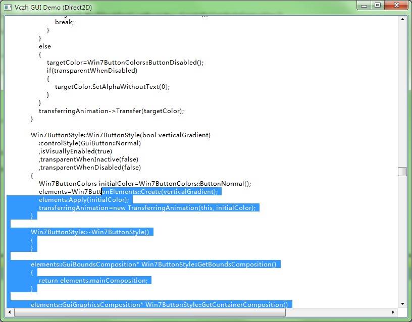
Task: Click 'transferringAnimation=new TransferringAnimation' line
Action: pyautogui.click(x=147, y=208)
